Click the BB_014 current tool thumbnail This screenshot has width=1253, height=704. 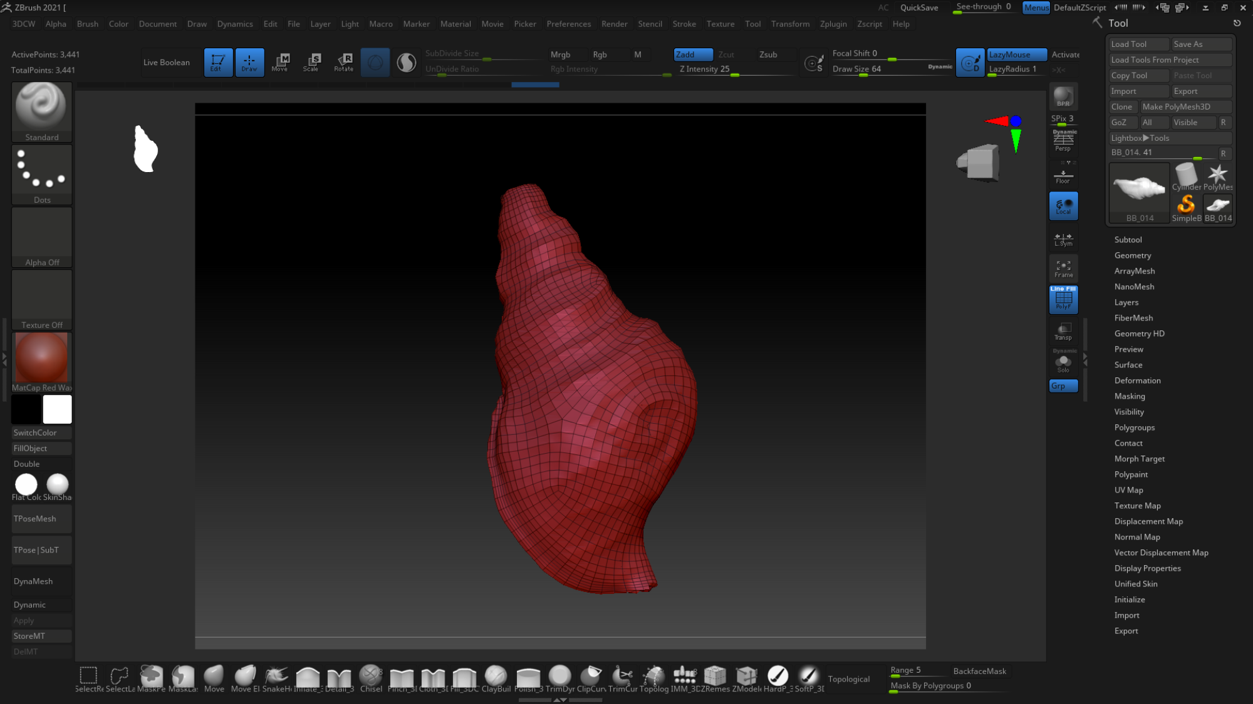(x=1139, y=193)
